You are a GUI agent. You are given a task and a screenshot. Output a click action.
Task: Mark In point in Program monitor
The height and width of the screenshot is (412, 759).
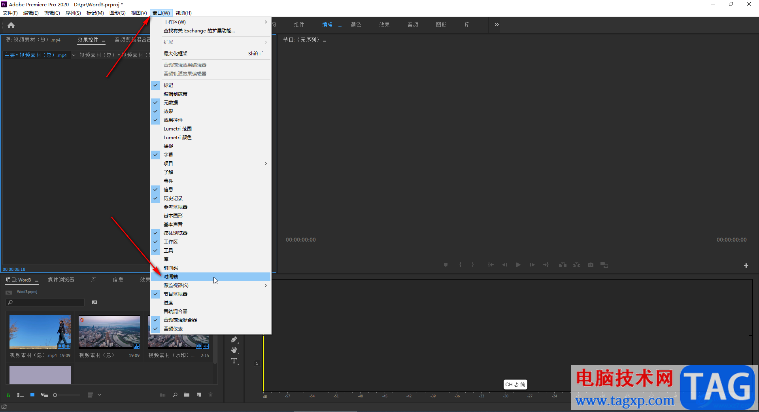[x=460, y=265]
